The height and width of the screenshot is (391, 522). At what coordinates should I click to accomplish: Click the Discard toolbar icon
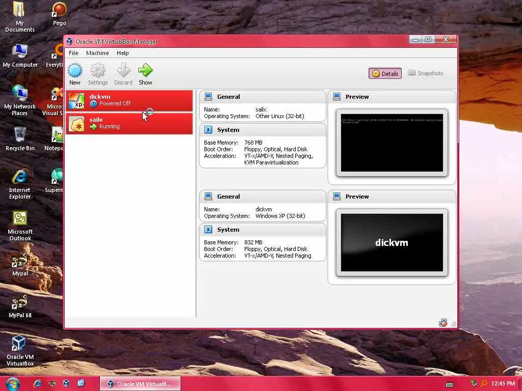coord(123,70)
